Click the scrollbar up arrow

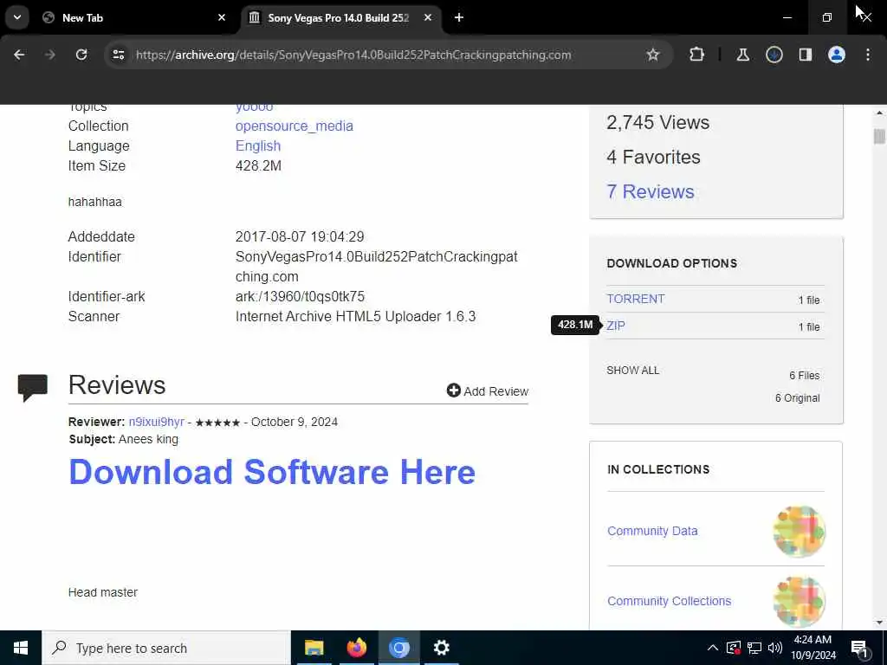[879, 113]
